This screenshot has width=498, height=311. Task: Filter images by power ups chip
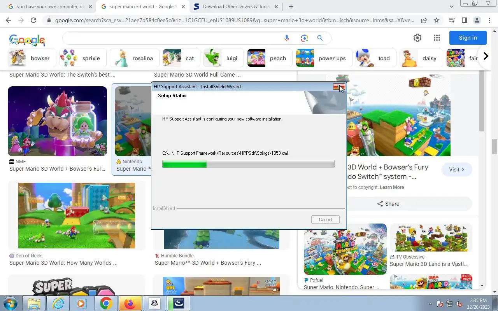point(324,58)
